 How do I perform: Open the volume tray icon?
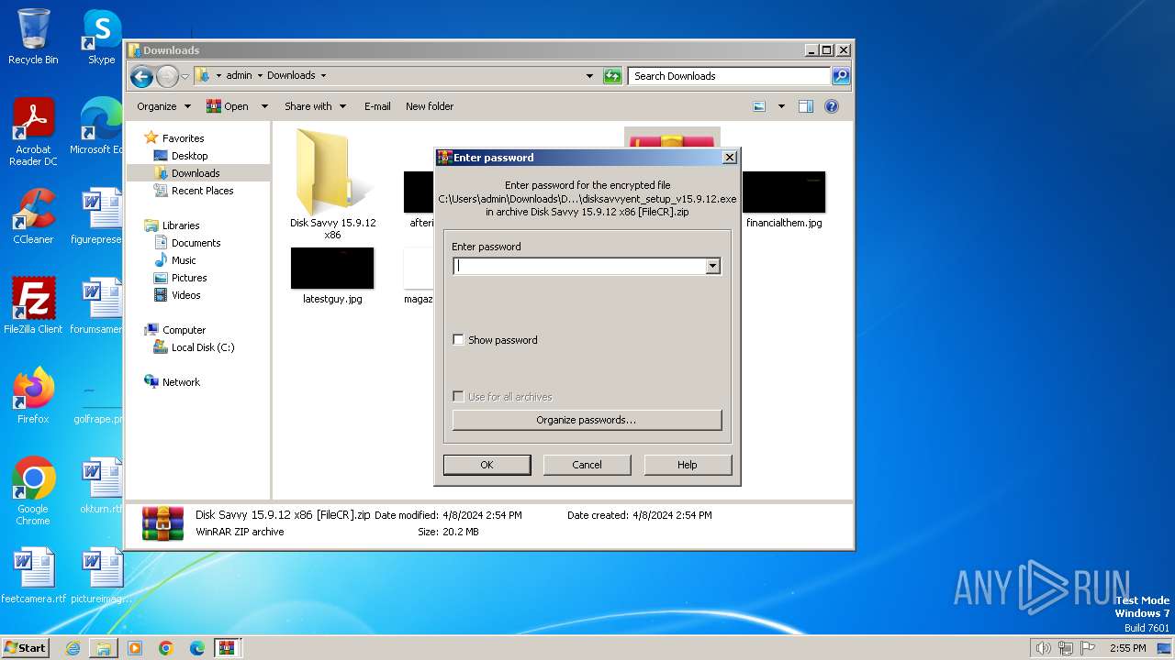[1043, 648]
